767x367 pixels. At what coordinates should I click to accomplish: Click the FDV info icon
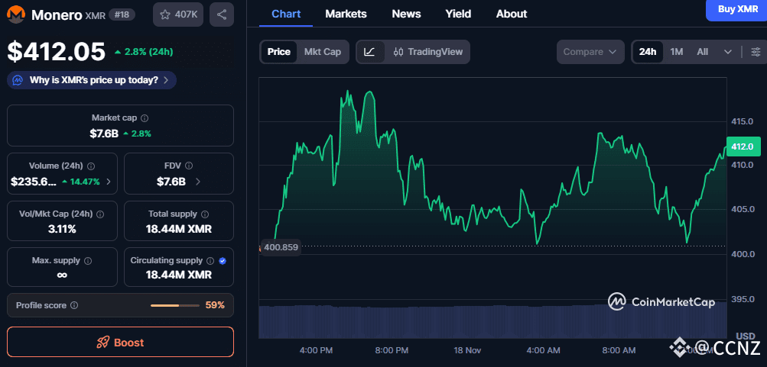click(188, 166)
